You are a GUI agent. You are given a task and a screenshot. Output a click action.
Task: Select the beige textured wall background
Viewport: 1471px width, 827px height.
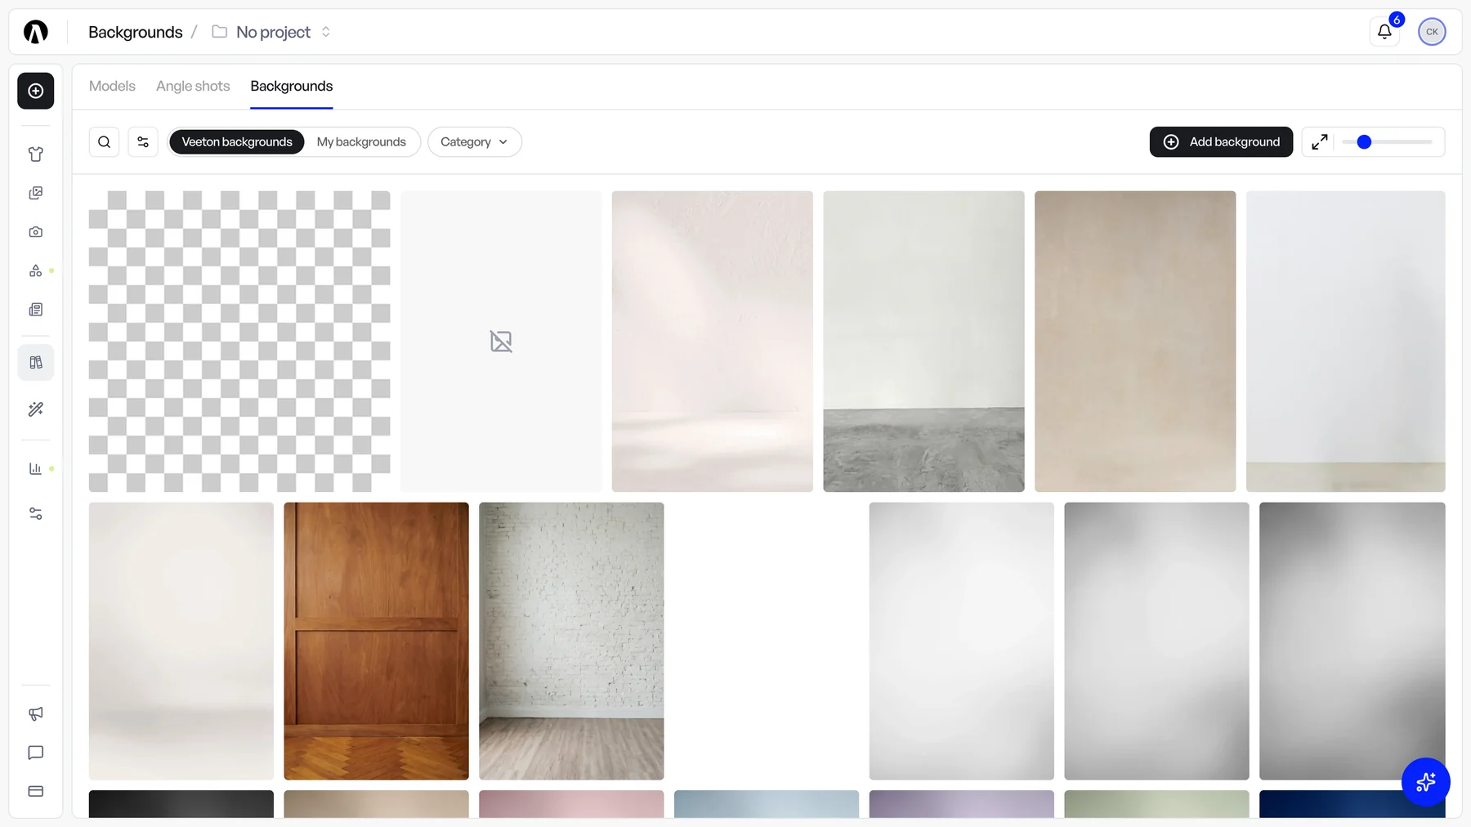(1135, 342)
